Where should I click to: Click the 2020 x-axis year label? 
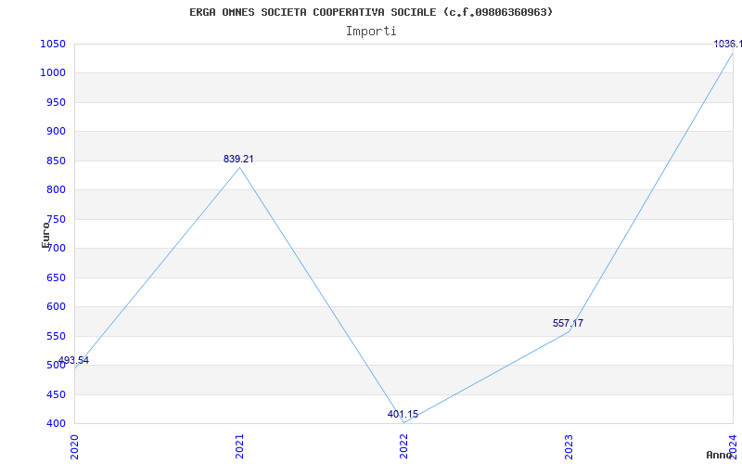74,446
